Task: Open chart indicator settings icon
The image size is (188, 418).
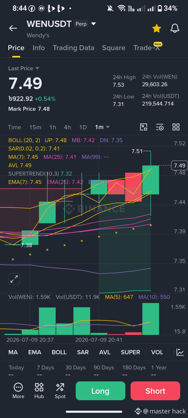Action: point(160,127)
